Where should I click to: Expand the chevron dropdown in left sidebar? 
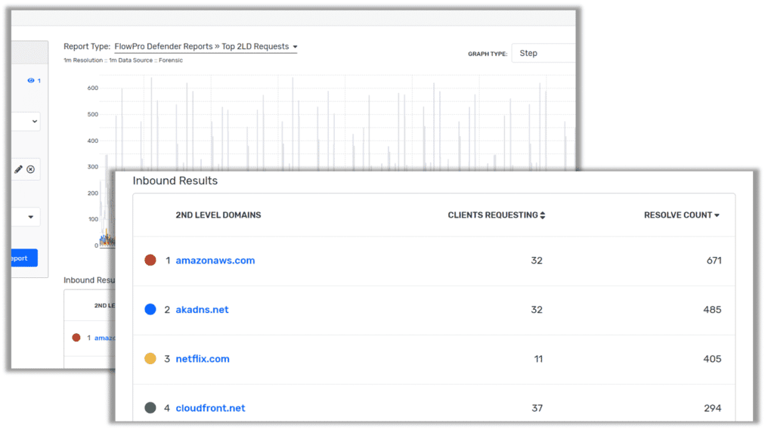(35, 122)
